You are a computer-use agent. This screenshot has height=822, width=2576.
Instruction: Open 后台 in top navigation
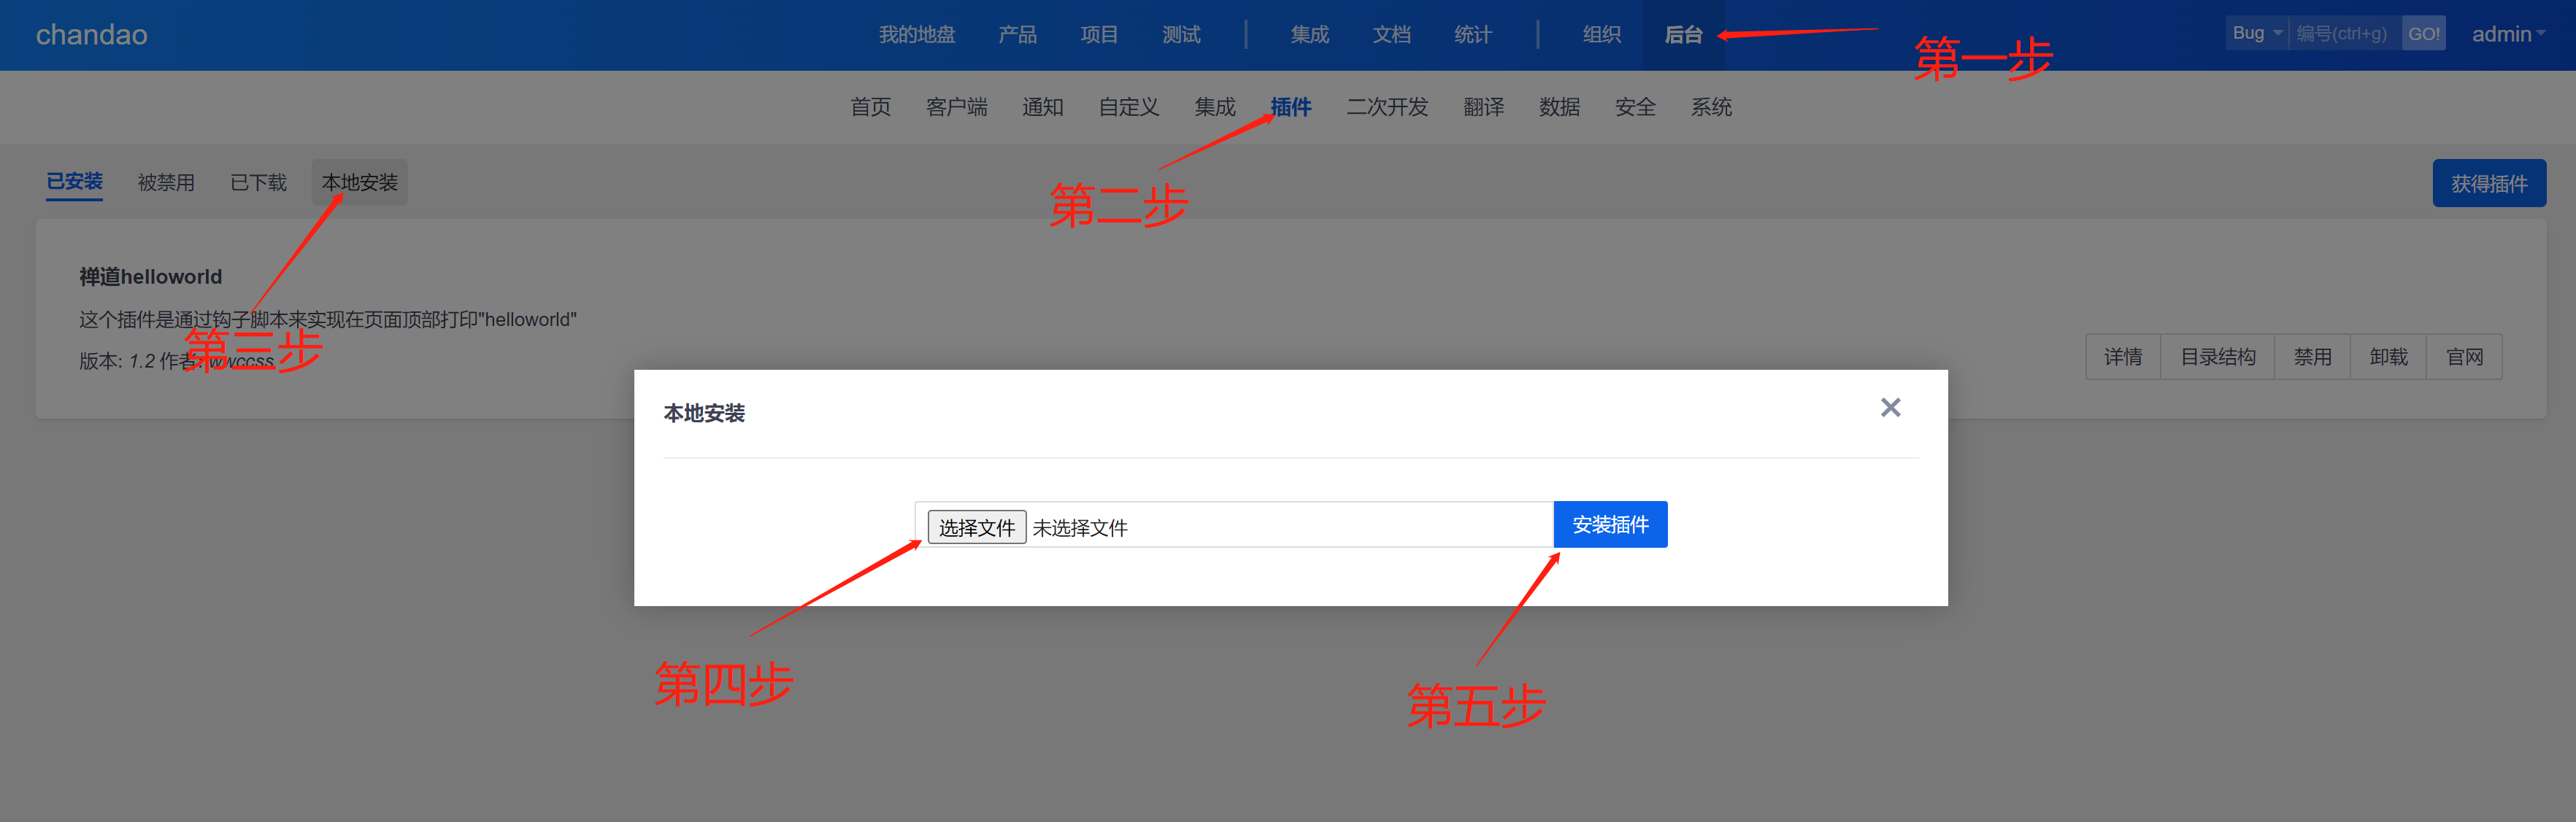coord(1683,35)
